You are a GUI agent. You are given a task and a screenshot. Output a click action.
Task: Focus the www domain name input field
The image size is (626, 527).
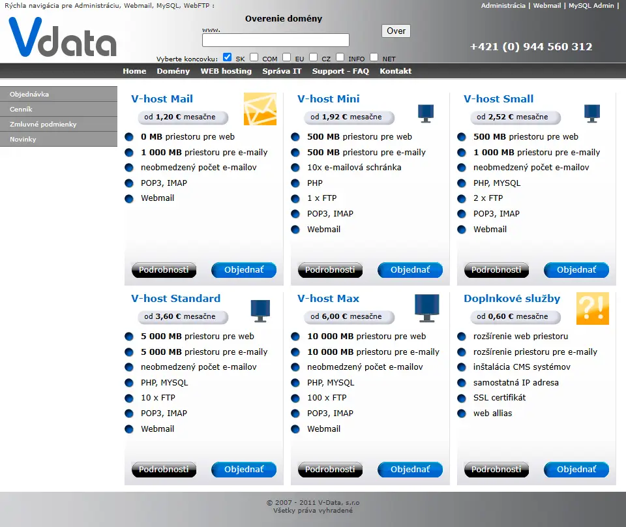tap(276, 40)
